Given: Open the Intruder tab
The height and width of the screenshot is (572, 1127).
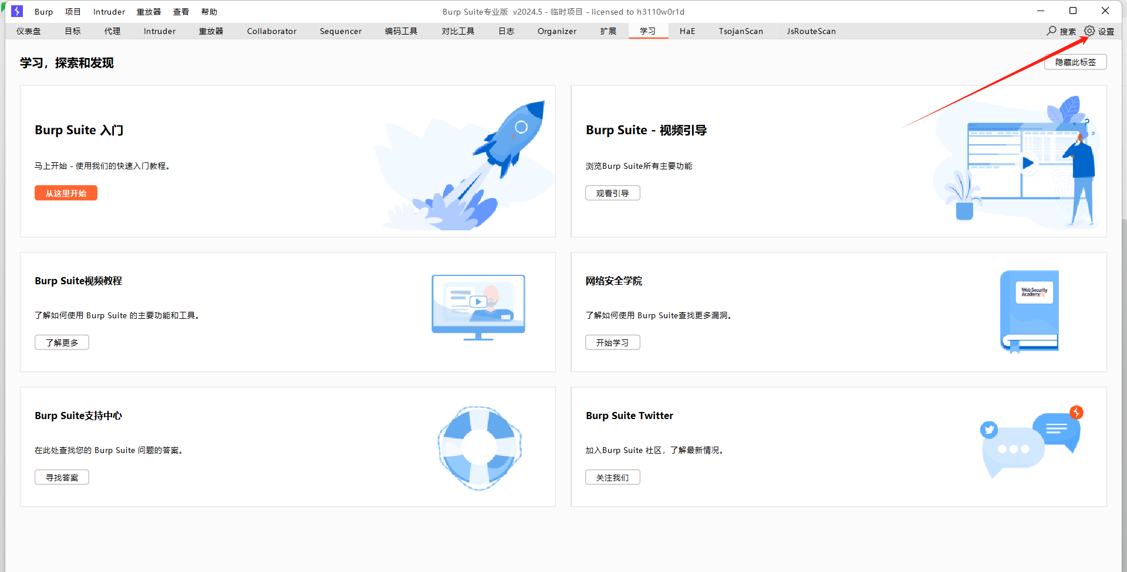Looking at the screenshot, I should (x=159, y=31).
